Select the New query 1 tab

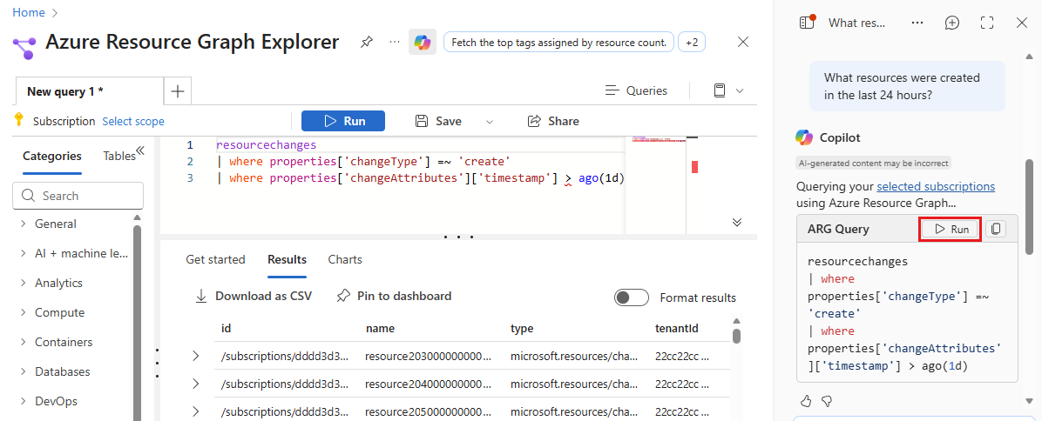[88, 91]
